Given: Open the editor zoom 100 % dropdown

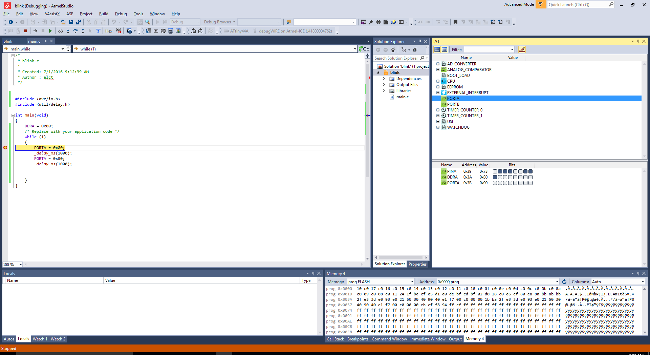Looking at the screenshot, I should pos(21,265).
